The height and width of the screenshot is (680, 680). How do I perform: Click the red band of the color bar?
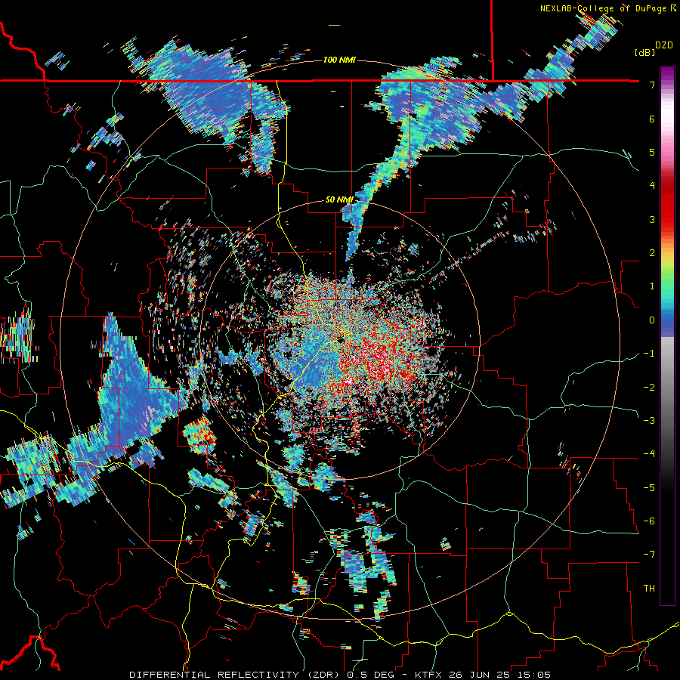[667, 204]
